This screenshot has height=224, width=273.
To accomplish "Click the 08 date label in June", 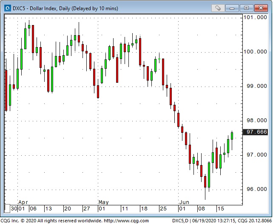I will 202,209.
